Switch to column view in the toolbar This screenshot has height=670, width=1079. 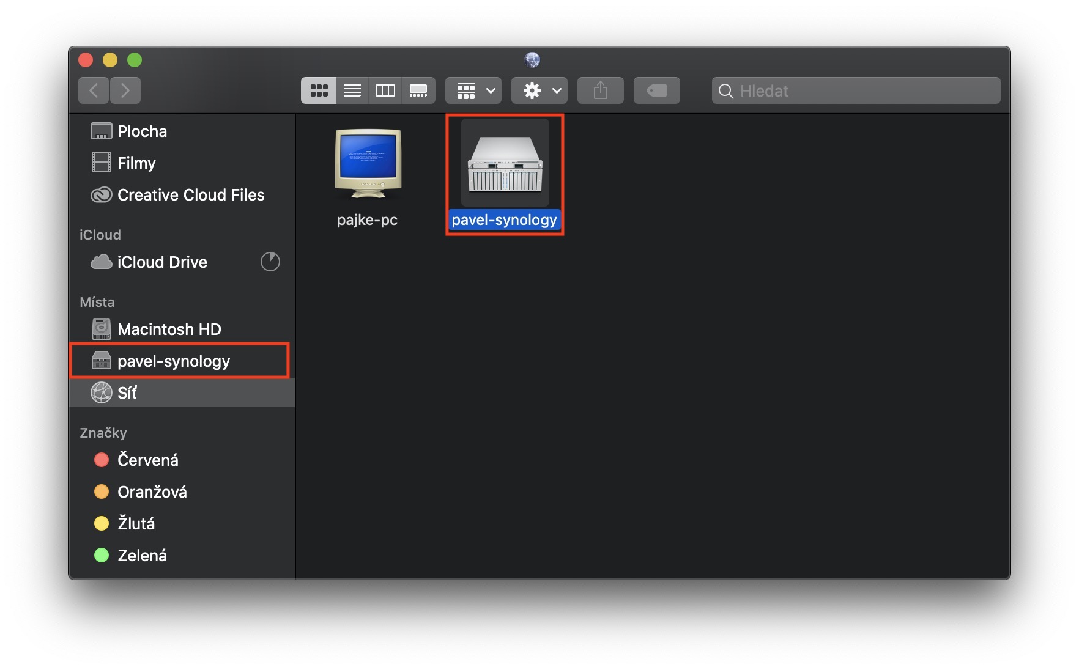click(385, 90)
